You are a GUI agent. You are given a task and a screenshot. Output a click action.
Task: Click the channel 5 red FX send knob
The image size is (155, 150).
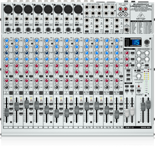47,81
